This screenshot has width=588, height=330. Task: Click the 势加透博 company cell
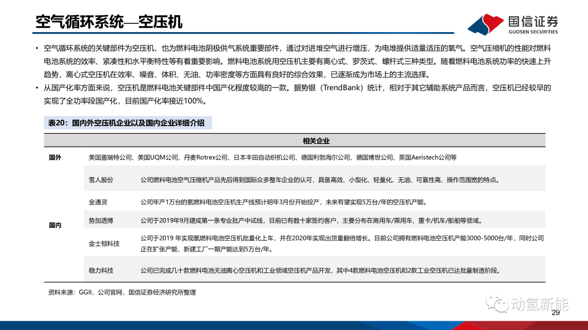[101, 221]
